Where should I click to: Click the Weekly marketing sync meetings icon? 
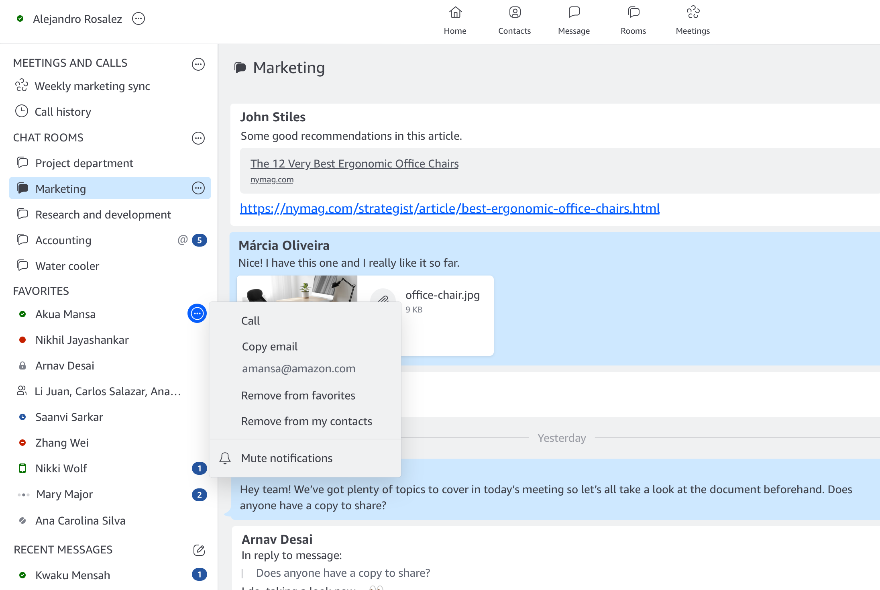[22, 86]
